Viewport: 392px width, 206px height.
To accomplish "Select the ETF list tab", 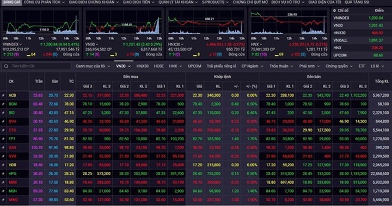I will pos(362,66).
